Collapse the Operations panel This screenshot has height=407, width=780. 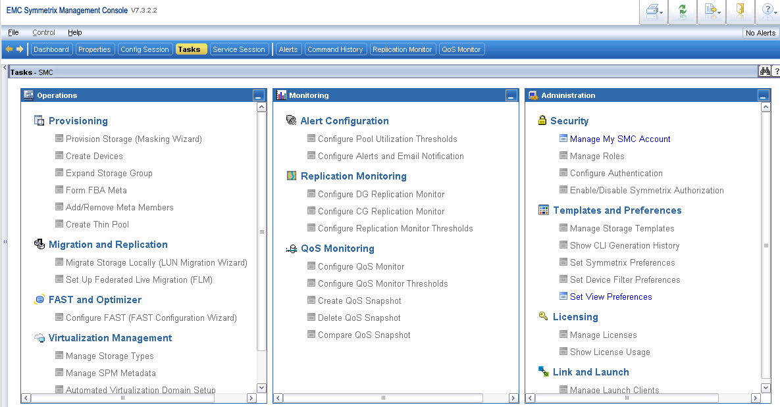(259, 95)
